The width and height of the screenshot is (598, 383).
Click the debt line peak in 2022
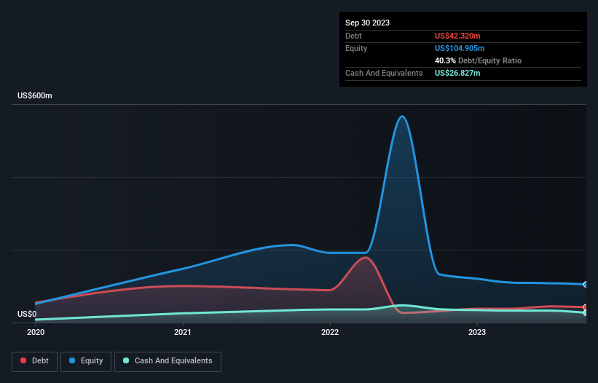[x=366, y=258]
